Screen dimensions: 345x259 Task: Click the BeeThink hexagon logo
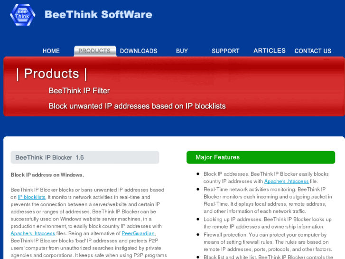tap(22, 15)
